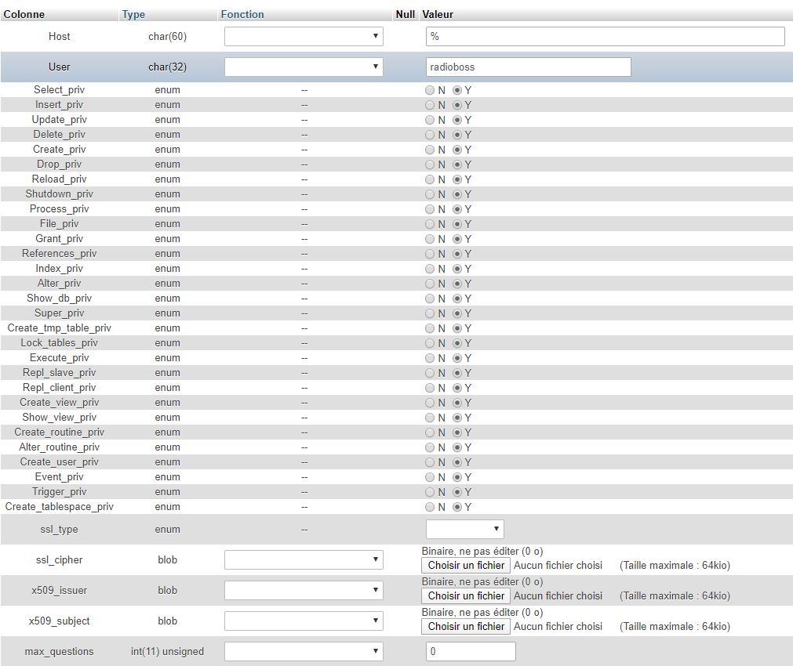Choose N for Show_view_priv
Viewport: 793px width, 666px height.
tap(430, 418)
